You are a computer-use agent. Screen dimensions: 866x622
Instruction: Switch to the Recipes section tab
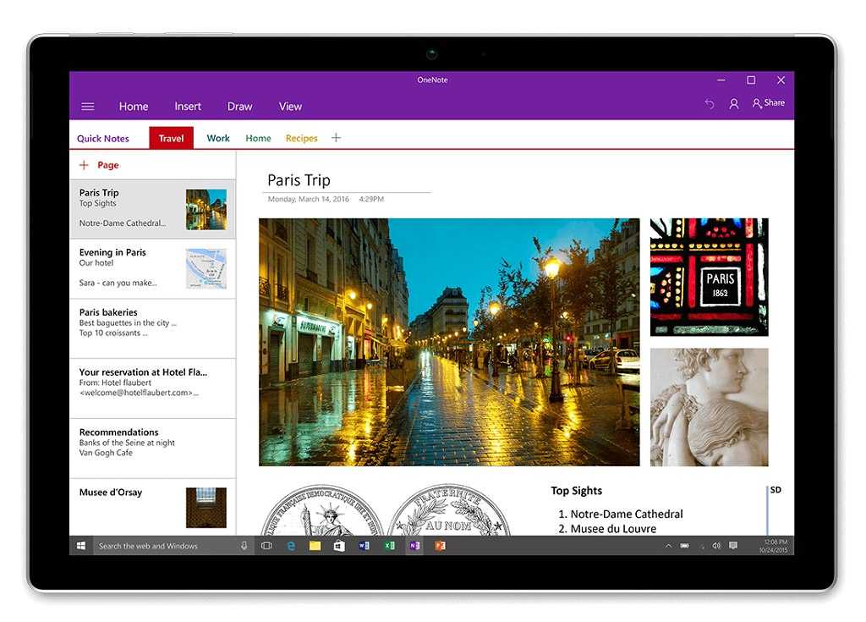click(301, 139)
